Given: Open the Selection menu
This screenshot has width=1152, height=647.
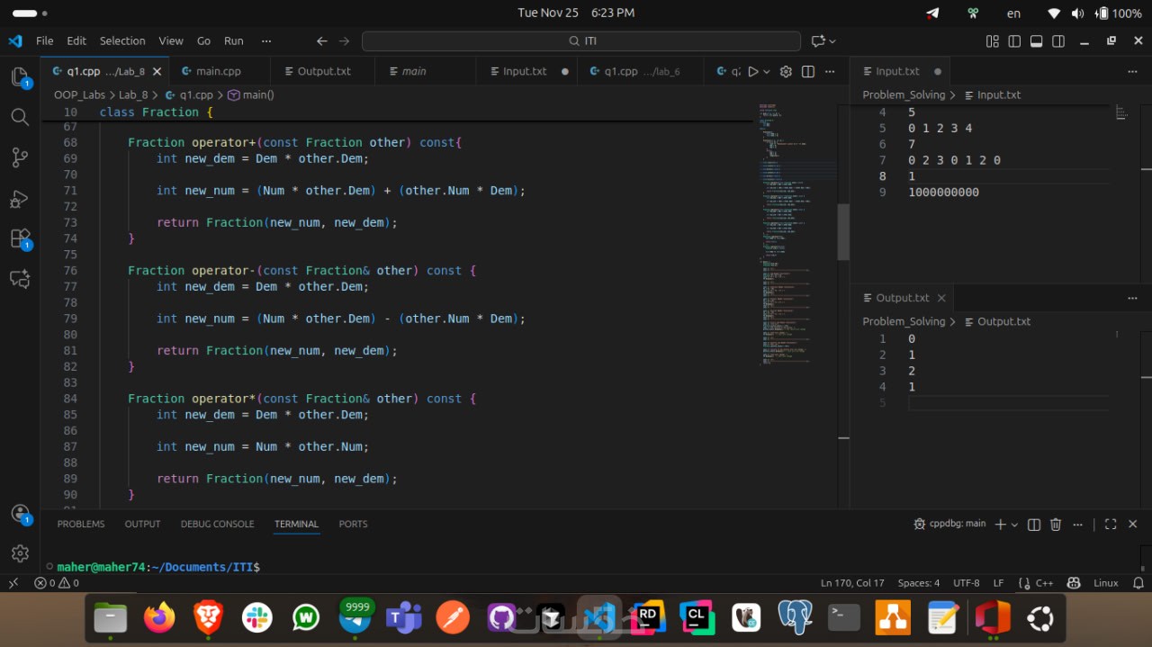Looking at the screenshot, I should (x=122, y=40).
